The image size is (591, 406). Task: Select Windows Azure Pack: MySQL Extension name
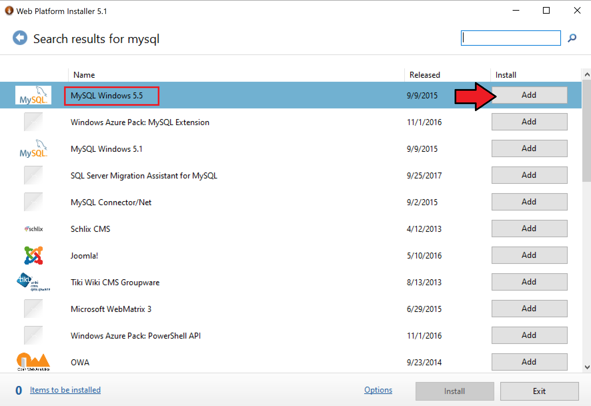coord(140,122)
